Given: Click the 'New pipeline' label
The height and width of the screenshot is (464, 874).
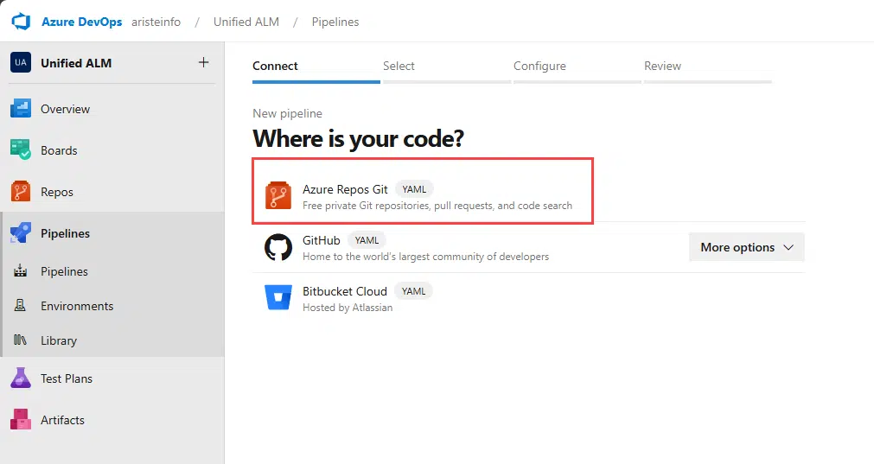Looking at the screenshot, I should point(287,113).
